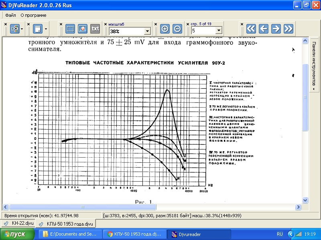
Task: Restore down the DjVuReader window
Action: click(307, 5)
